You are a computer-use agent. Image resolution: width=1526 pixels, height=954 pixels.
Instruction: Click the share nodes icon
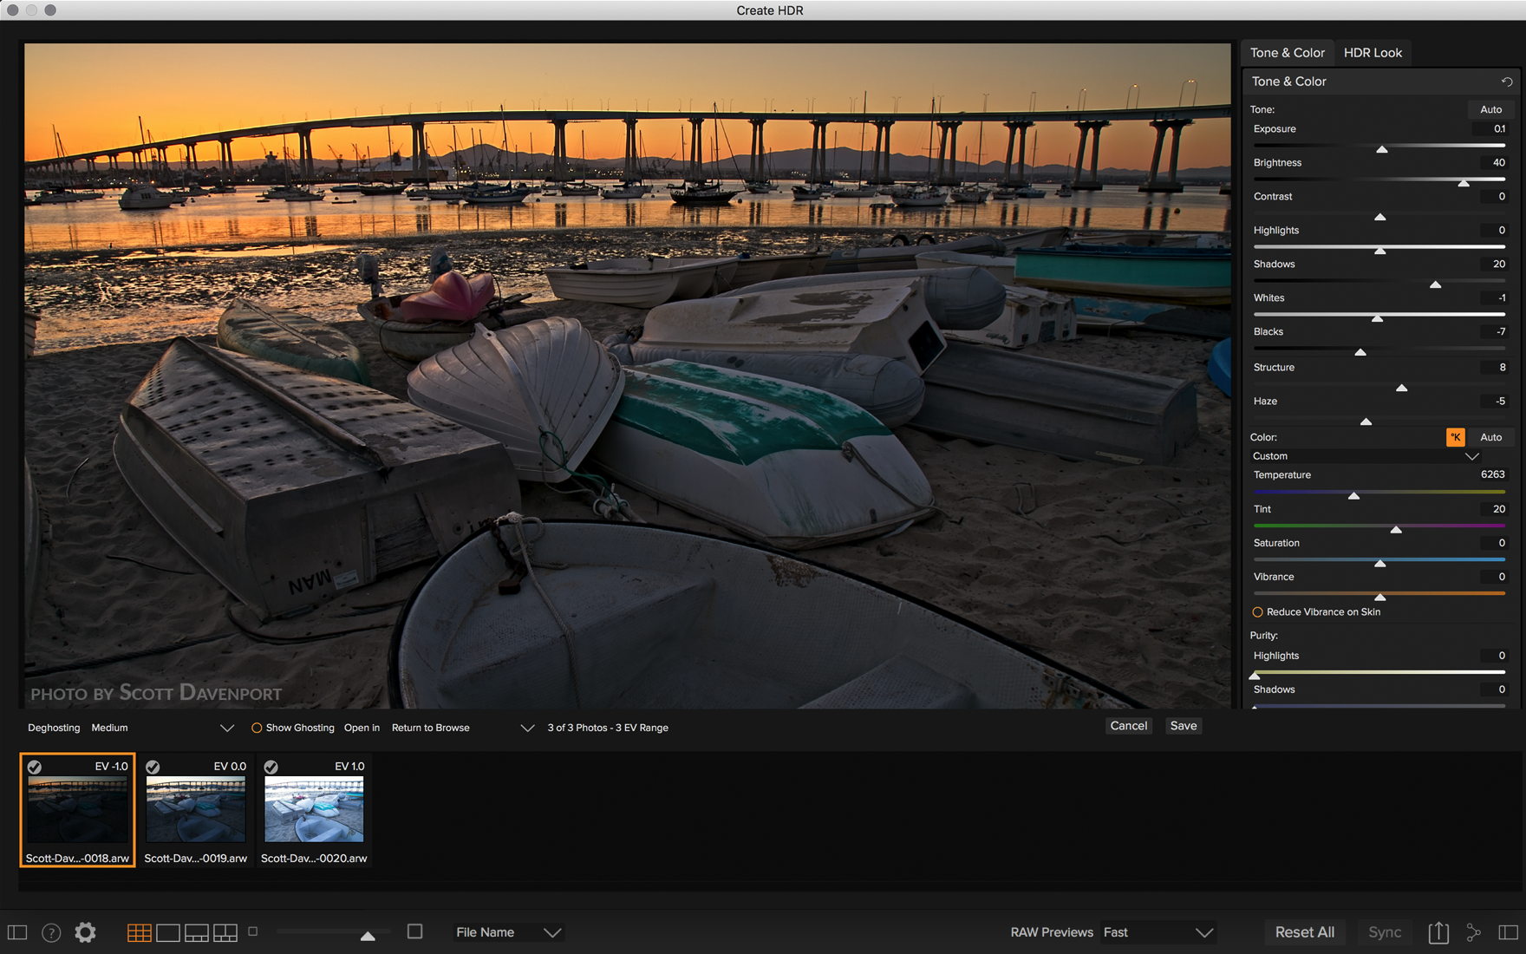(x=1473, y=932)
